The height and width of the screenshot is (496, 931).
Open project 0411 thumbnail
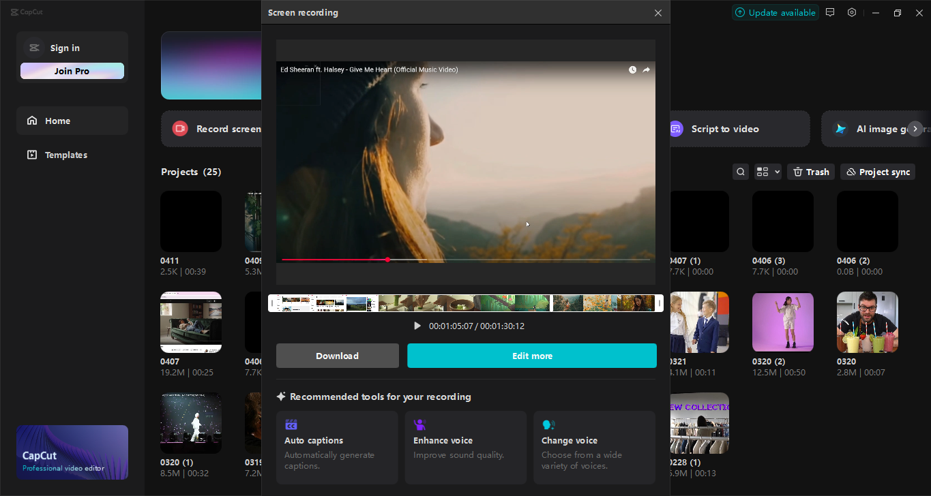point(191,221)
